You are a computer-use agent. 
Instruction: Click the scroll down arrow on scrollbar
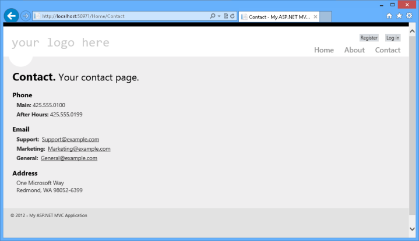[414, 228]
